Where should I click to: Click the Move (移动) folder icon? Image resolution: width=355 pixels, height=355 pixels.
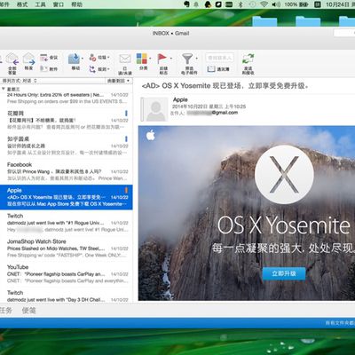coord(74,59)
